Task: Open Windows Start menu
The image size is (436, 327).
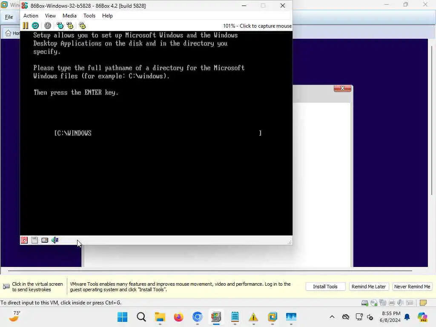Action: point(122,317)
